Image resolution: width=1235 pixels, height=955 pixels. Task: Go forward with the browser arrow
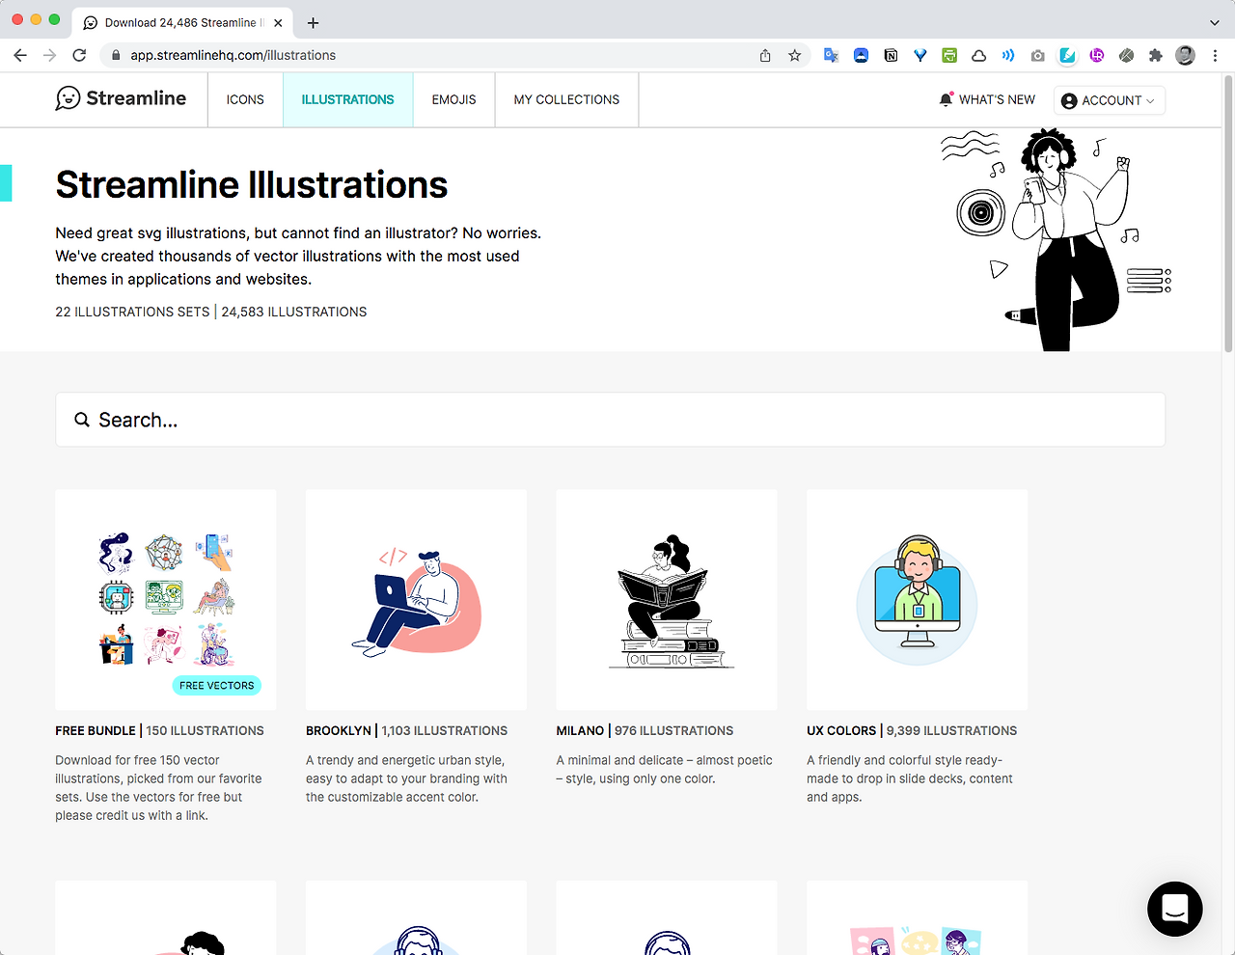click(x=50, y=56)
